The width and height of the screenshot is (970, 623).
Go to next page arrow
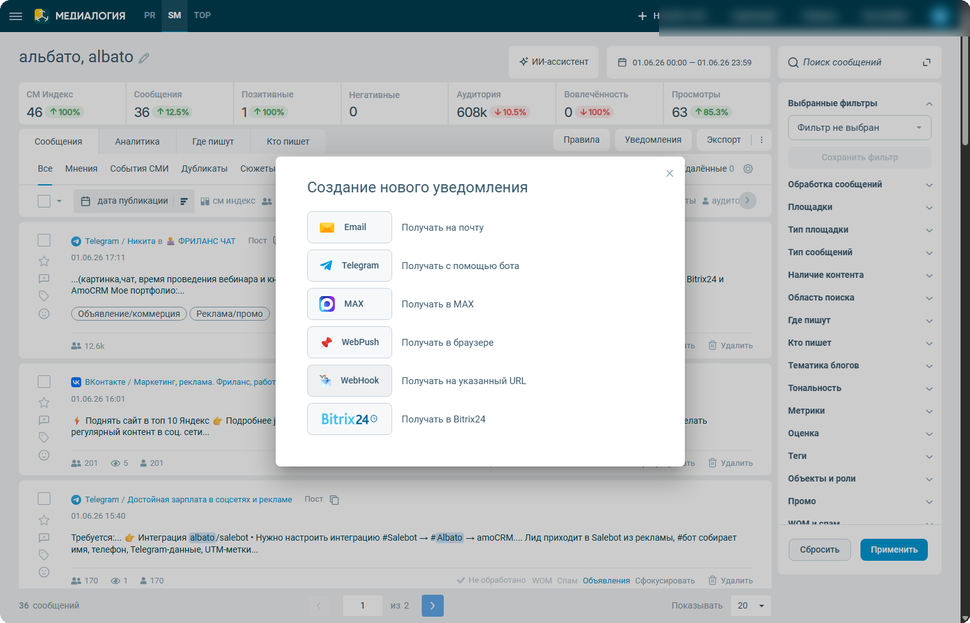tap(432, 605)
